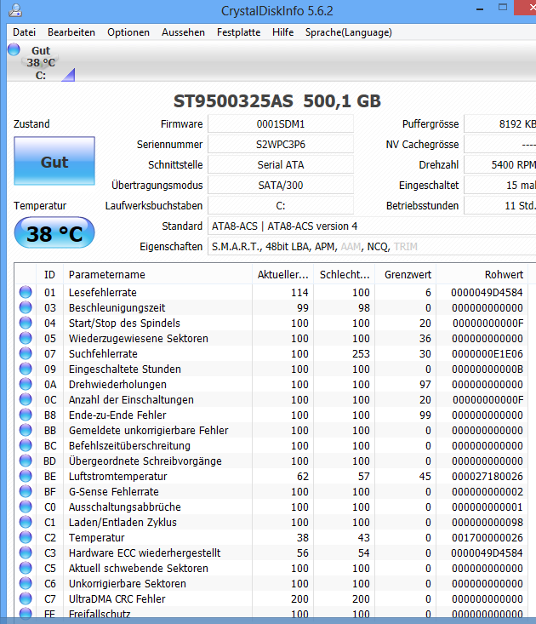Select the Laden/Entladen Zyklus raw value 000000000098
This screenshot has width=536, height=624.
(x=488, y=522)
